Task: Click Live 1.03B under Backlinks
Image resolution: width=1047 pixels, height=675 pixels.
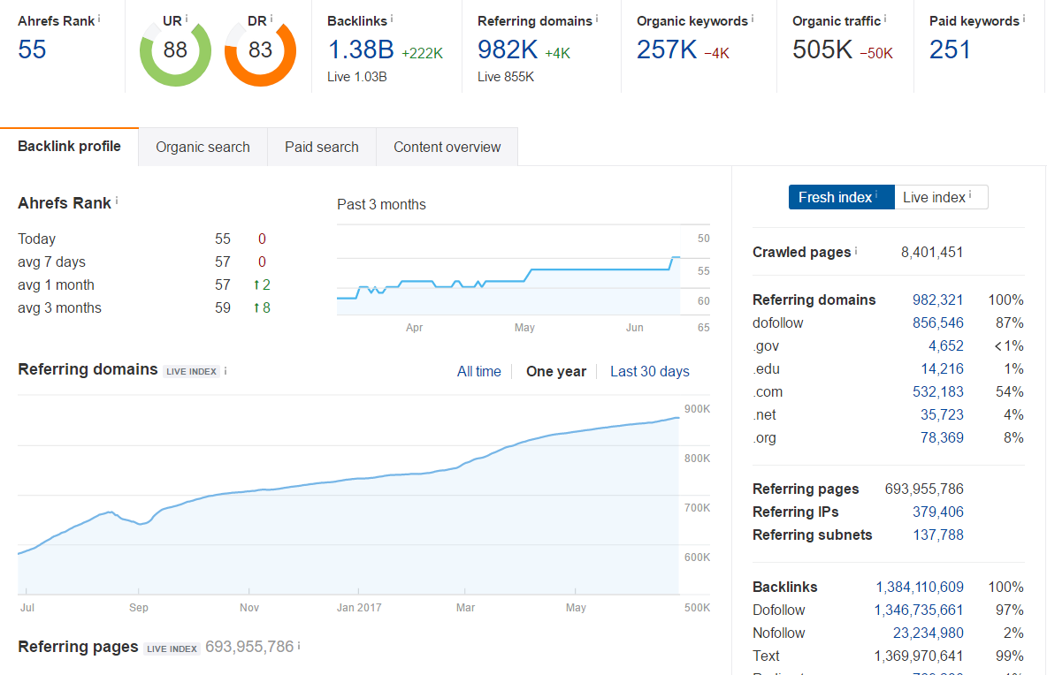Action: coord(357,77)
